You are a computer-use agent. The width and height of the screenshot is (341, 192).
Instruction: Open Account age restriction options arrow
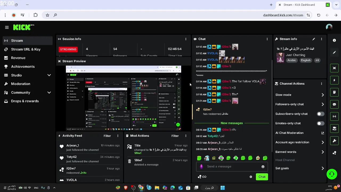pos(323,142)
